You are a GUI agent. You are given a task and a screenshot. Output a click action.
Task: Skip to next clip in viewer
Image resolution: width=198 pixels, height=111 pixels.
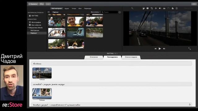point(164,49)
